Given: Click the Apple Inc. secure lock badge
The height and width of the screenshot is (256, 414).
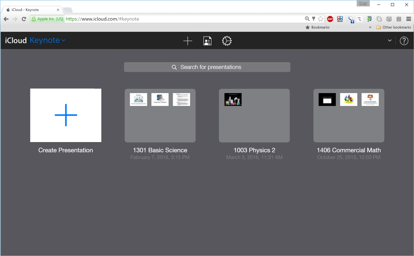Looking at the screenshot, I should (x=47, y=19).
